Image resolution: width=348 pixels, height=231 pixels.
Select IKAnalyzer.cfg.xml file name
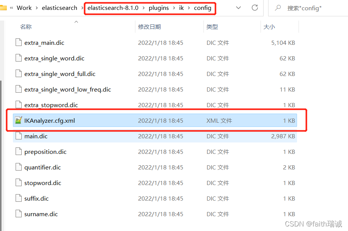pos(49,120)
